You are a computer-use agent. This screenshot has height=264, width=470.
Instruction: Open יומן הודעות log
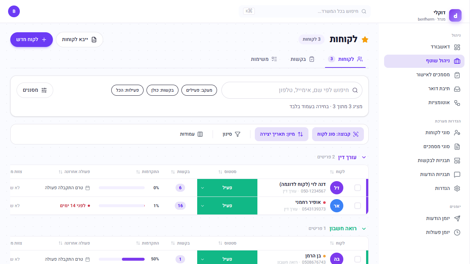(424, 218)
